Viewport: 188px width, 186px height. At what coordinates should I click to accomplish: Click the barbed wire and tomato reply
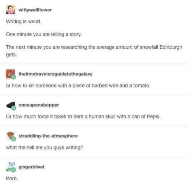(78, 86)
